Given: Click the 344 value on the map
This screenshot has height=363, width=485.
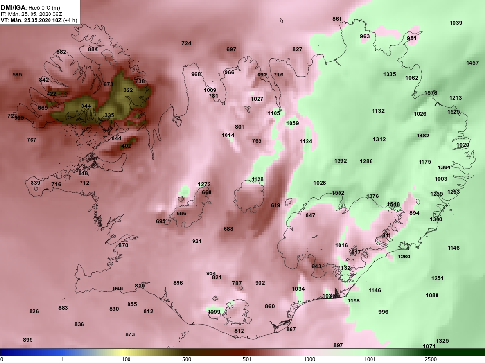Looking at the screenshot, I should [x=86, y=106].
